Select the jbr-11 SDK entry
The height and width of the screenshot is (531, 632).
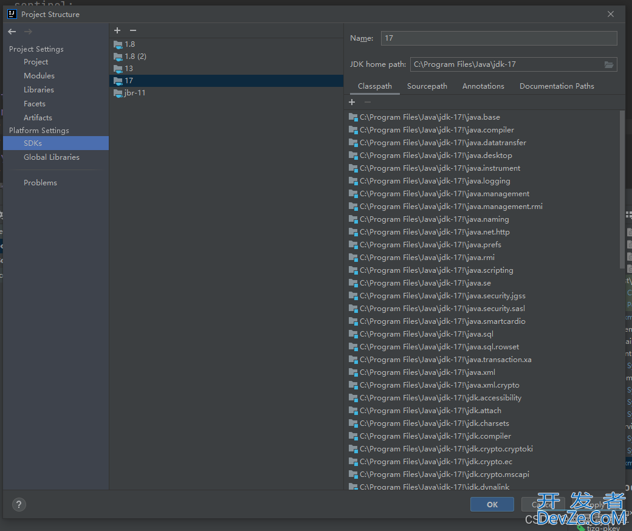(226, 93)
